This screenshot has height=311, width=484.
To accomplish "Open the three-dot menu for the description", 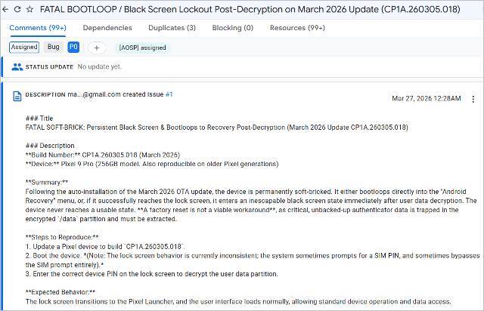I will coord(473,99).
